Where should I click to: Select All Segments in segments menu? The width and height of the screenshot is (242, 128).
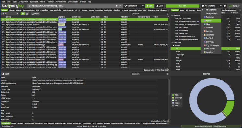tap(211, 10)
